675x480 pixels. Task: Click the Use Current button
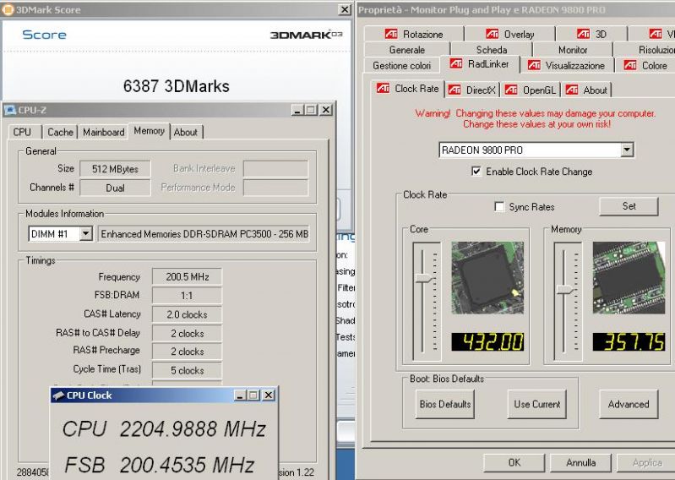click(x=536, y=404)
